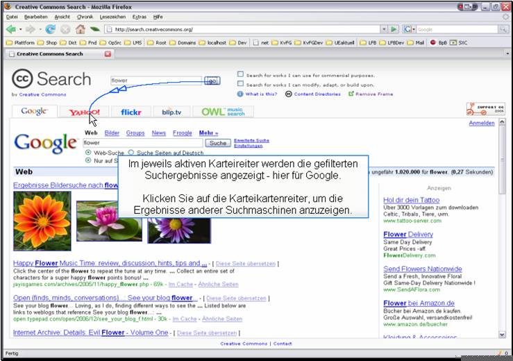This screenshot has width=513, height=361.
Task: Enable search for commercial purposes checkbox
Action: tap(240, 74)
